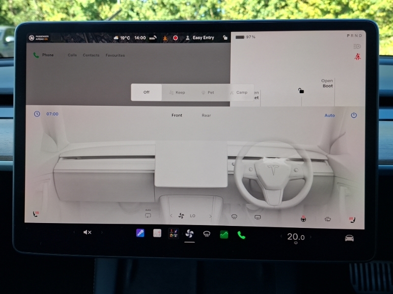The image size is (393, 294).
Task: Tap the 20.0 temperature readout
Action: tap(296, 237)
